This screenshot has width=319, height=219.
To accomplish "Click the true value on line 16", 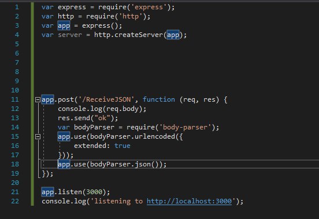I will pyautogui.click(x=123, y=146).
